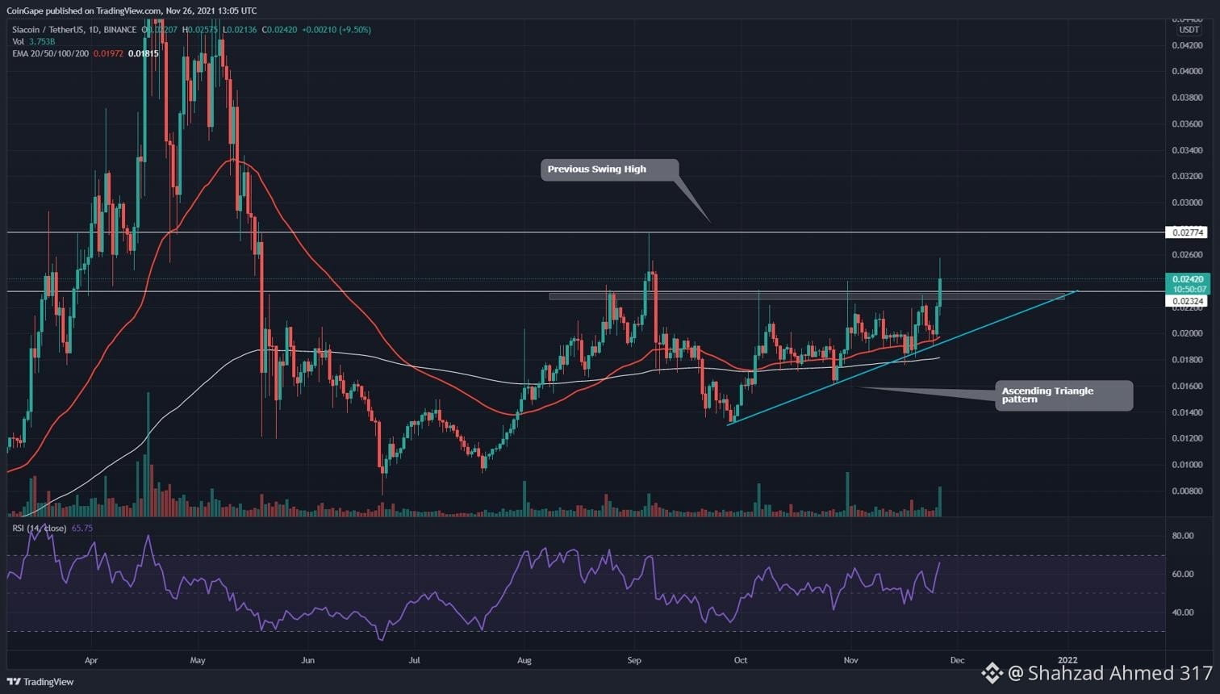
Task: Select the EMA 20/50/100/200 indicator legend
Action: tap(50, 53)
